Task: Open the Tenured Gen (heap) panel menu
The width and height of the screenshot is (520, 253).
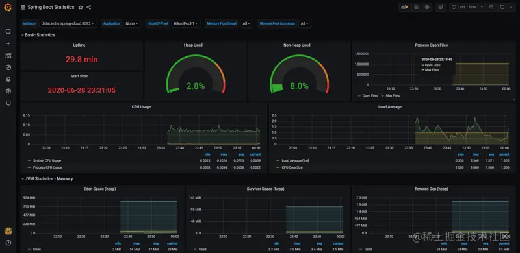Action: (431, 189)
